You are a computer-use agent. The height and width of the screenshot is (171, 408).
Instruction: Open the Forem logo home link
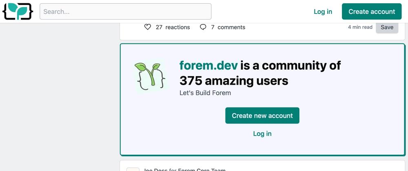tap(18, 11)
